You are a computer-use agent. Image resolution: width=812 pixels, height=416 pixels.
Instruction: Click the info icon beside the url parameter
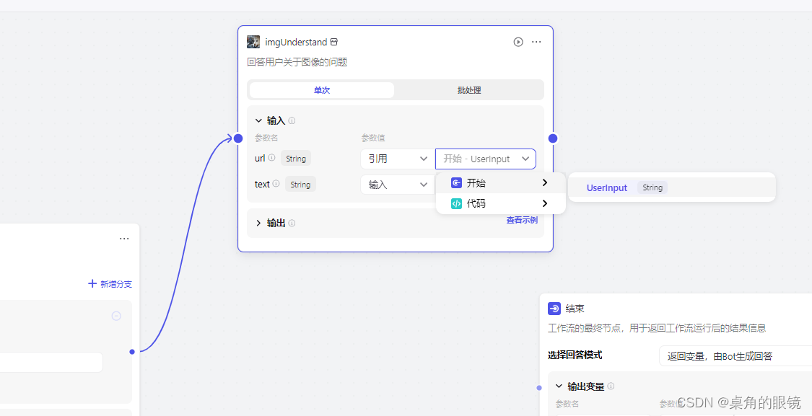272,158
